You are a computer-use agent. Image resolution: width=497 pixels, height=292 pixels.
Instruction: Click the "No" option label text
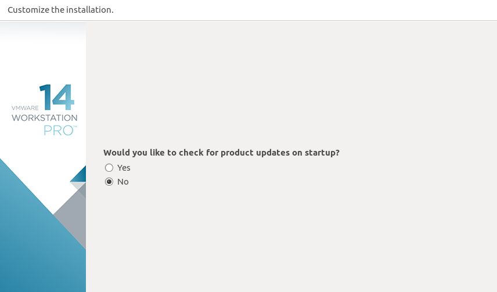(123, 182)
